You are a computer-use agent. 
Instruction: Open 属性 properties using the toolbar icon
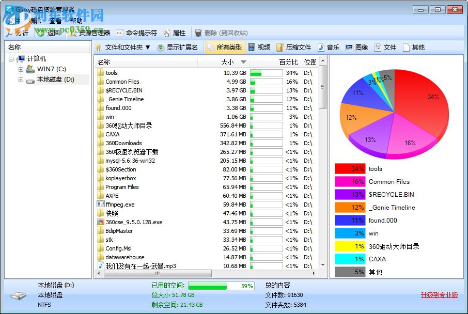[174, 33]
